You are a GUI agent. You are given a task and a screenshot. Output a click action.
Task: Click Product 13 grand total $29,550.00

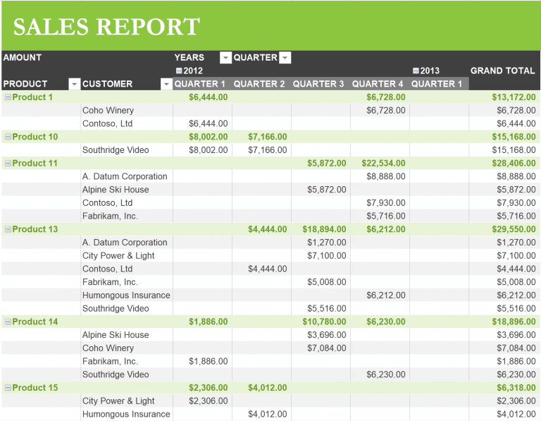tap(514, 229)
